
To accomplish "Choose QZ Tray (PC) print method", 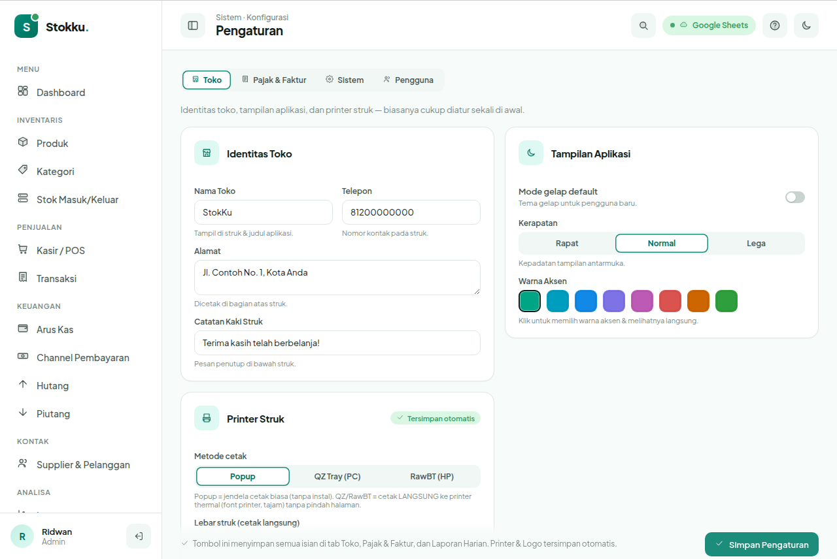I will 337,476.
